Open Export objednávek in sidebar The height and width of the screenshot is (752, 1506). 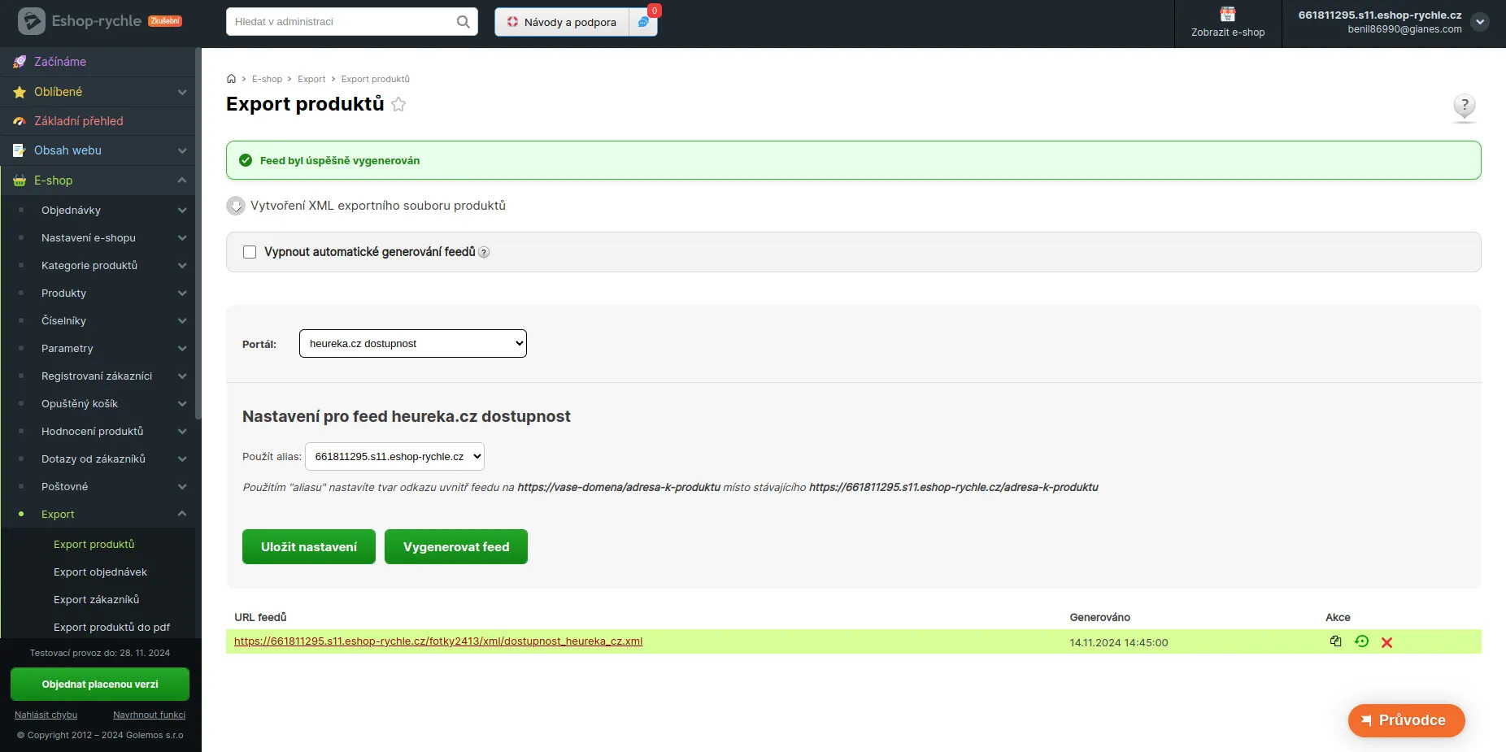click(x=100, y=572)
